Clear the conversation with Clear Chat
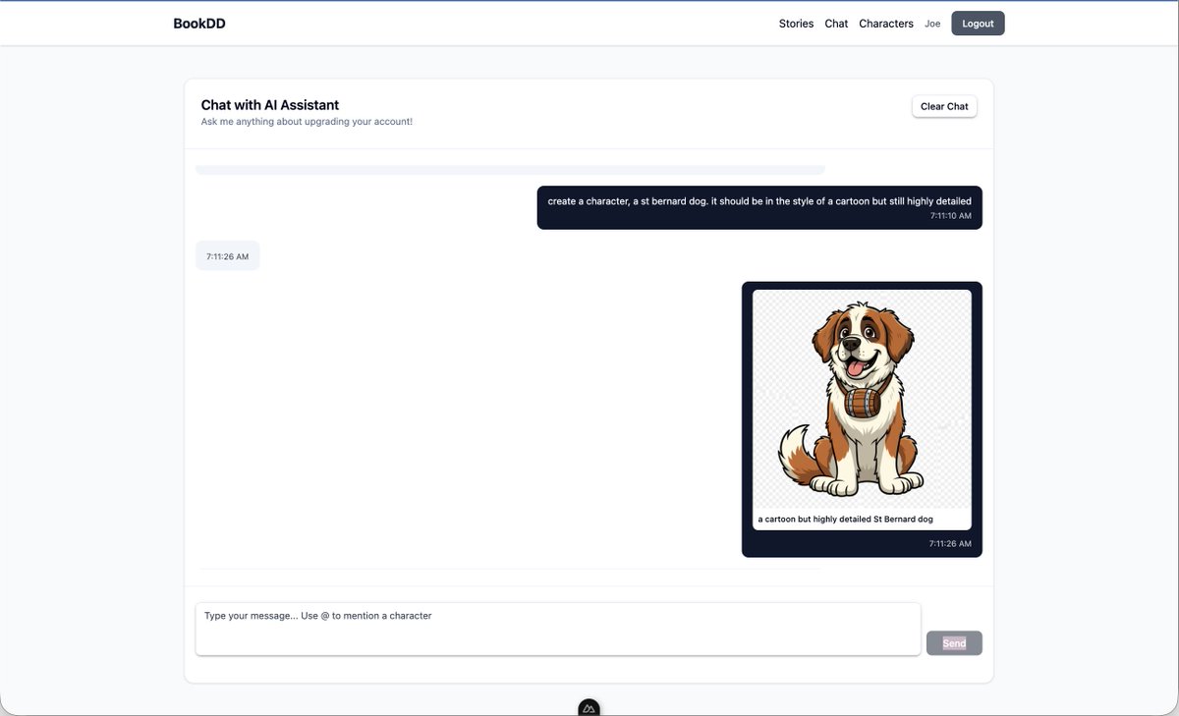The width and height of the screenshot is (1179, 716). coord(944,106)
